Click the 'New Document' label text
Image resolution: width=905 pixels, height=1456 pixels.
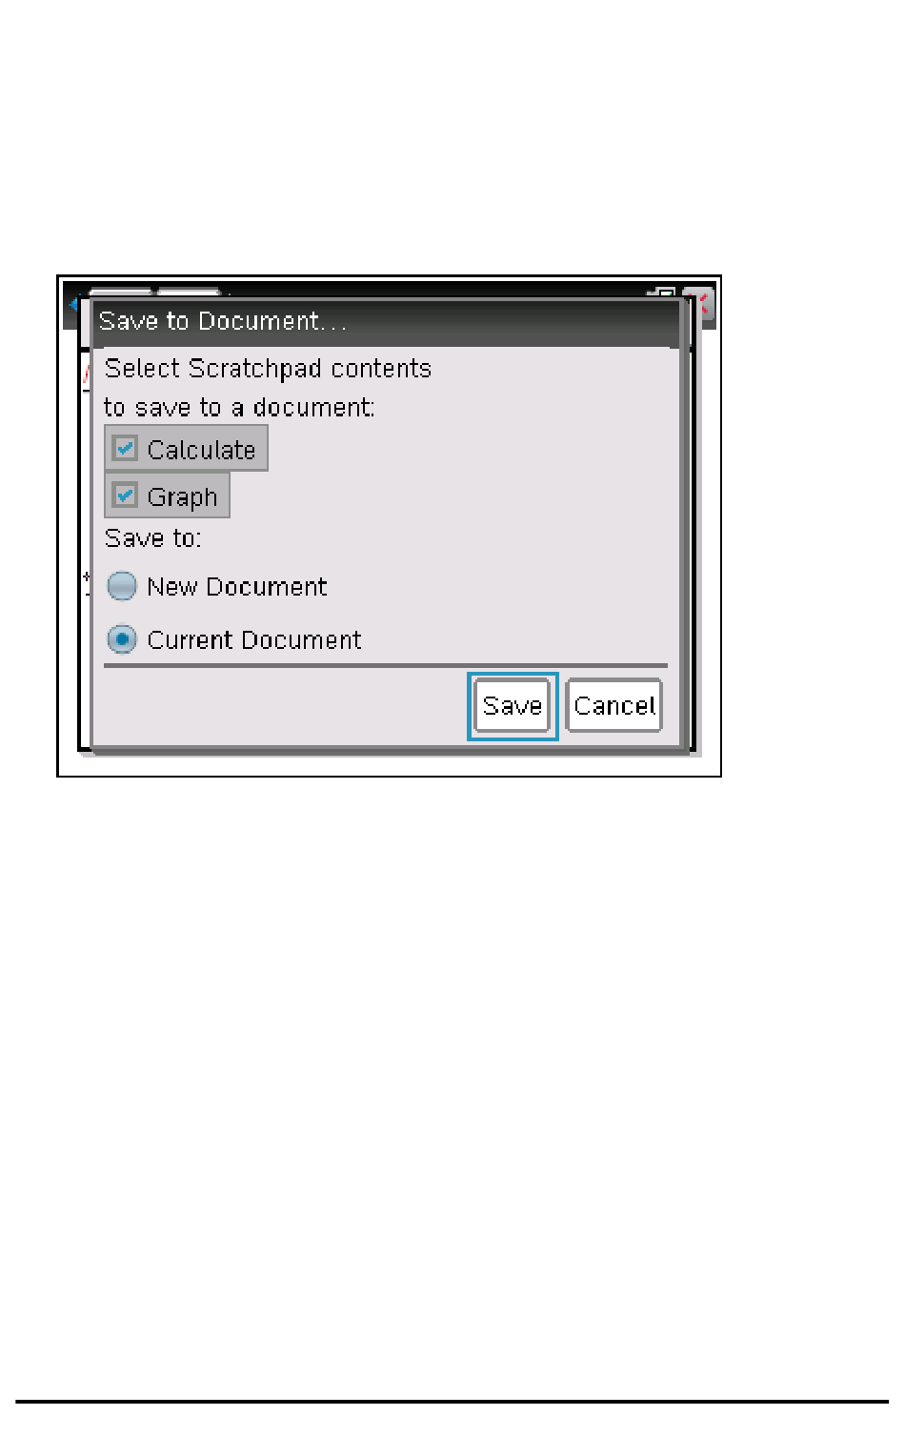coord(237,587)
